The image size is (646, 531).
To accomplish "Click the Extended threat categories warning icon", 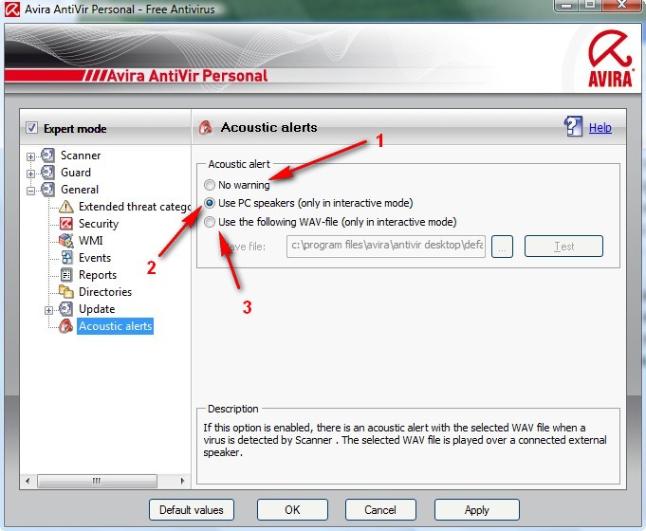I will click(65, 207).
